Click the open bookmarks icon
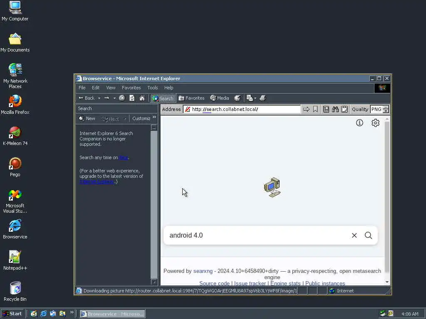Screen dimensions: 426x319 [x=326, y=109]
